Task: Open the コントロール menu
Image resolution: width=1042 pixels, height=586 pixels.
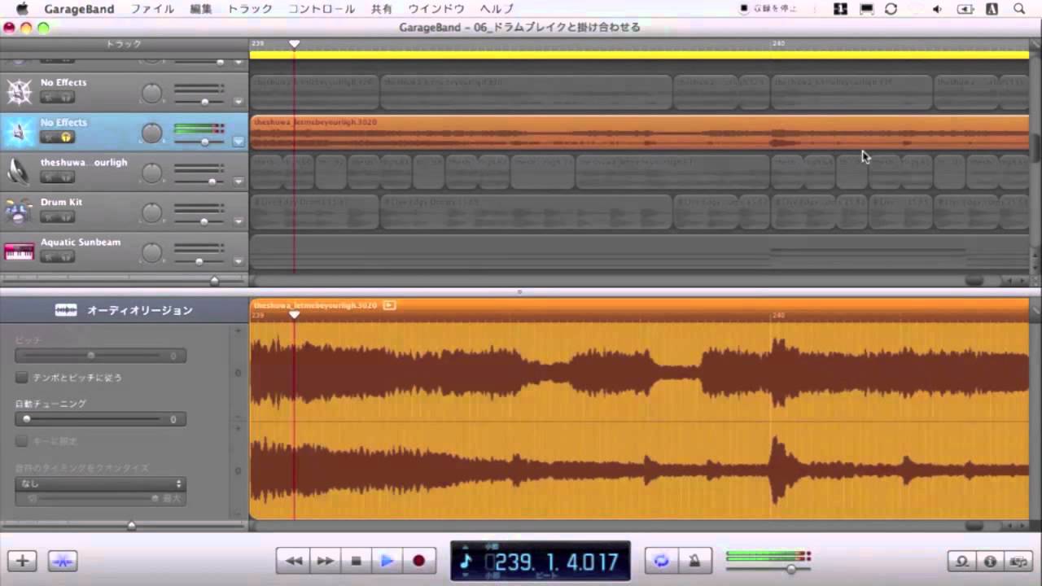Action: 322,9
